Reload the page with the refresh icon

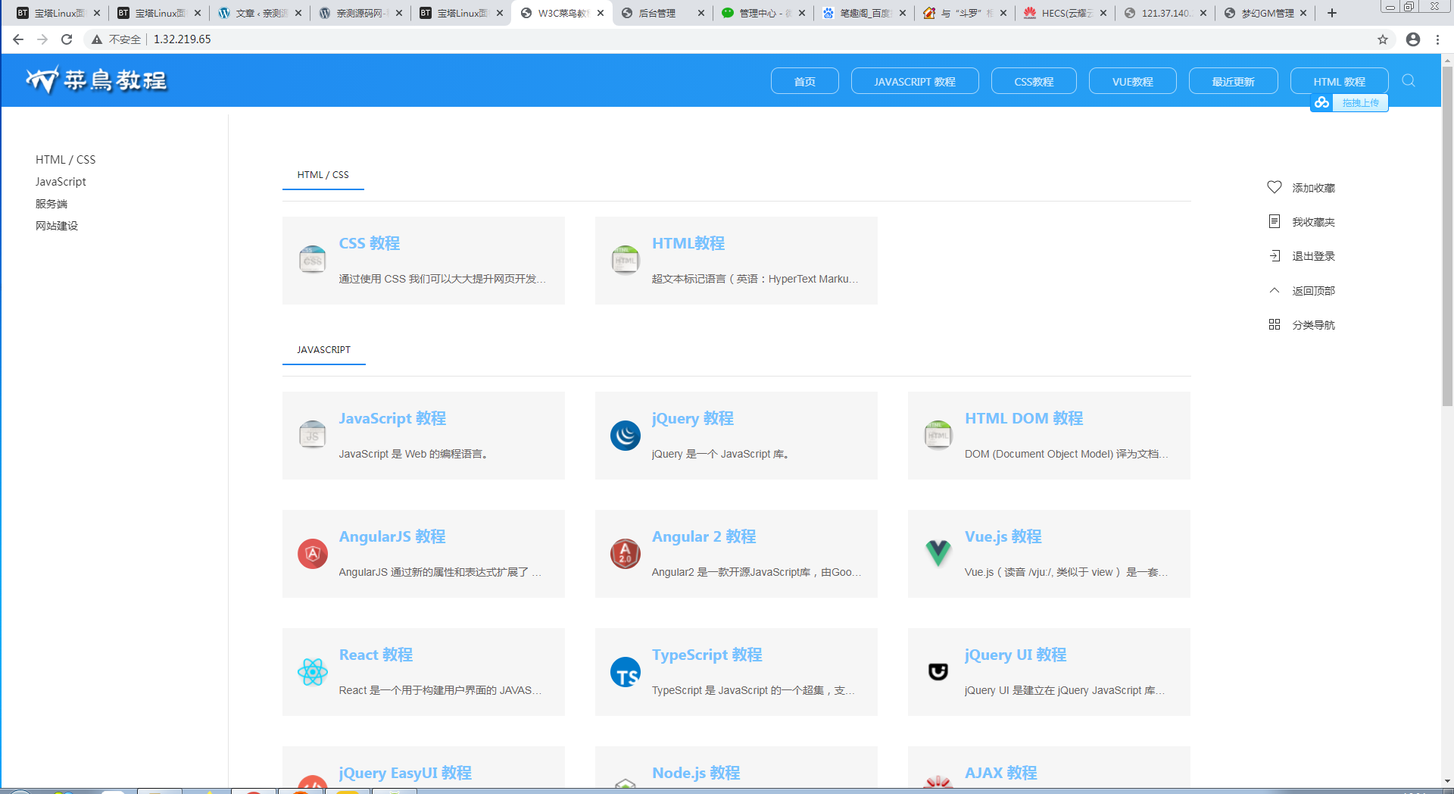[67, 39]
